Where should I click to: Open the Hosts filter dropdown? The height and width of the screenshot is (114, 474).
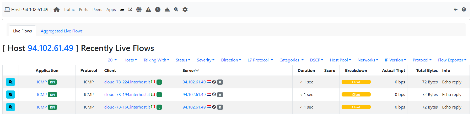[130, 60]
